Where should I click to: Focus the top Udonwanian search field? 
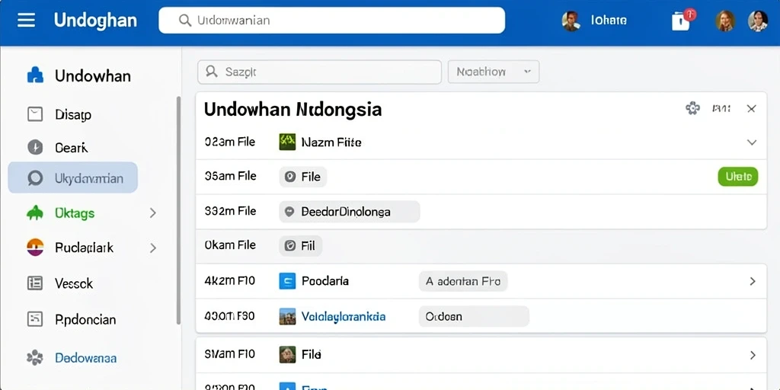pyautogui.click(x=332, y=21)
